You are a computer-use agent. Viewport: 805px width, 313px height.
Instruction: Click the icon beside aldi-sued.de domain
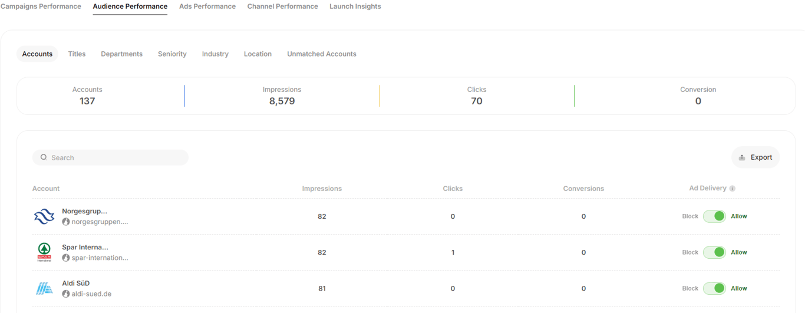[66, 294]
